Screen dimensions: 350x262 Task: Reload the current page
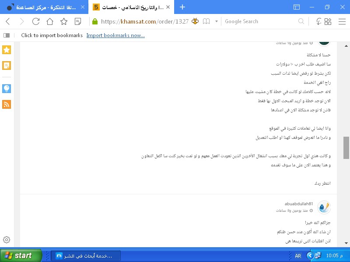[x=36, y=21]
